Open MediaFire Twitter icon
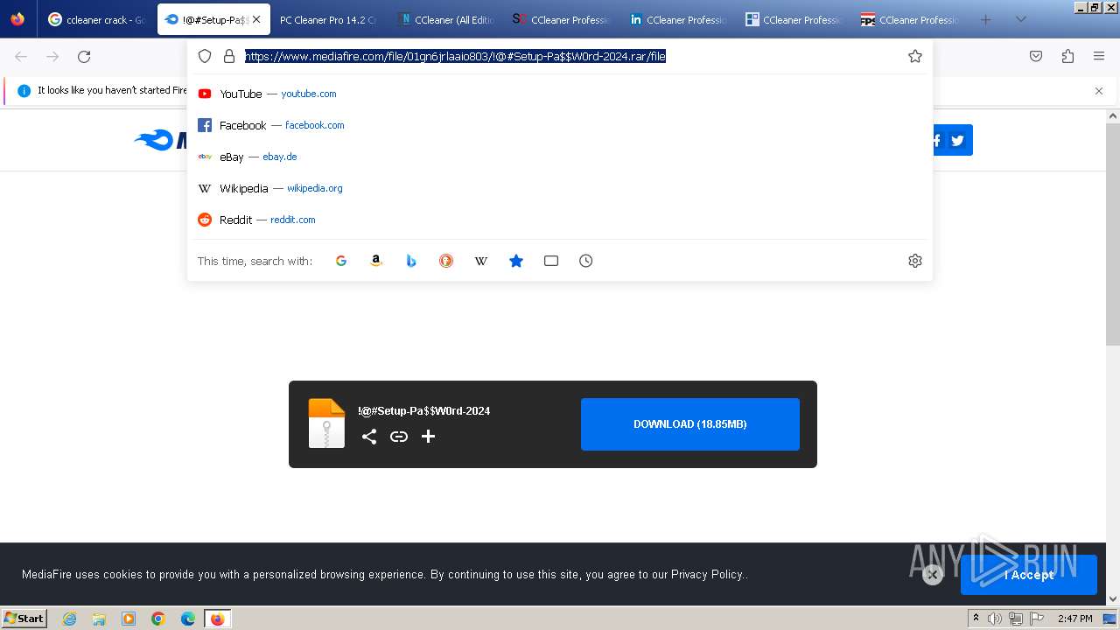Image resolution: width=1120 pixels, height=630 pixels. pyautogui.click(x=958, y=140)
